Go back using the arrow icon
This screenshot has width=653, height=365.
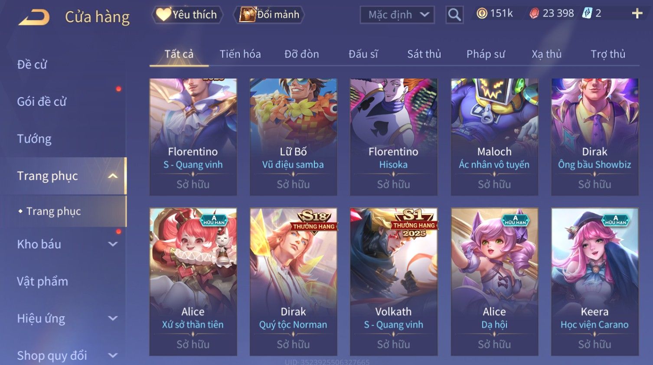click(x=34, y=17)
